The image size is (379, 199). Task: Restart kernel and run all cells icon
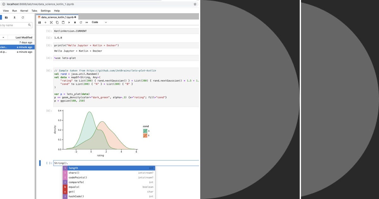point(87,22)
